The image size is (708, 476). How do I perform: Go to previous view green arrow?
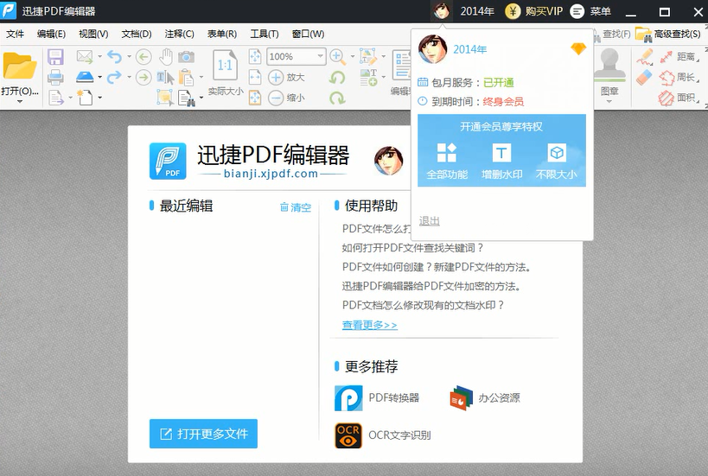(x=144, y=57)
